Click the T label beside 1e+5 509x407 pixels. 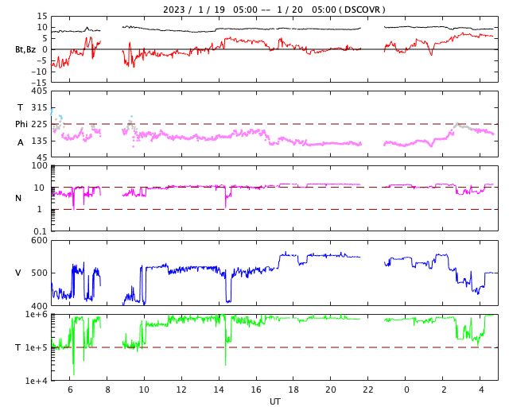[18, 347]
